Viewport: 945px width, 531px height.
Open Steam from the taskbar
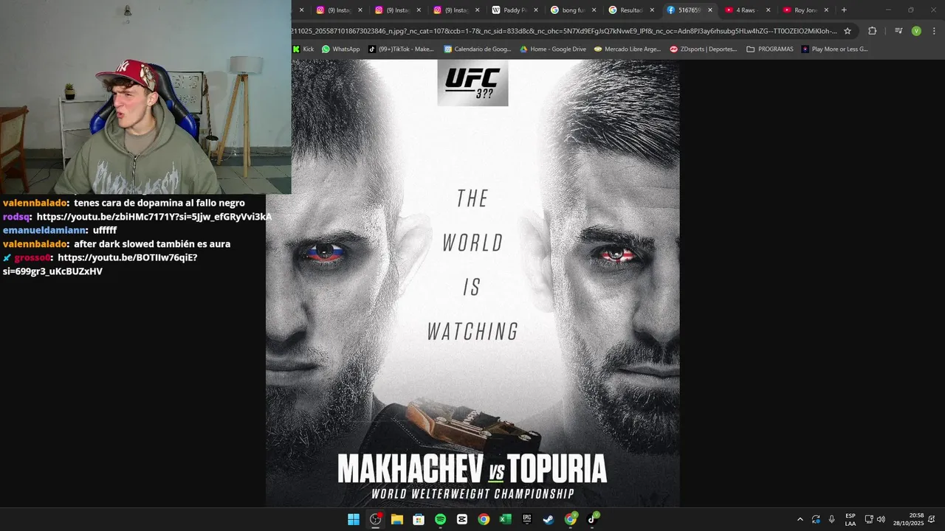tap(549, 519)
